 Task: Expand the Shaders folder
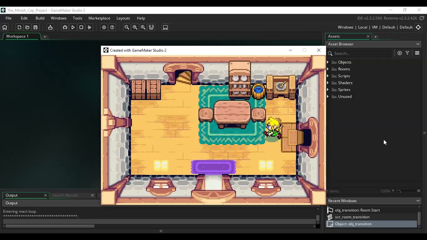tap(328, 83)
